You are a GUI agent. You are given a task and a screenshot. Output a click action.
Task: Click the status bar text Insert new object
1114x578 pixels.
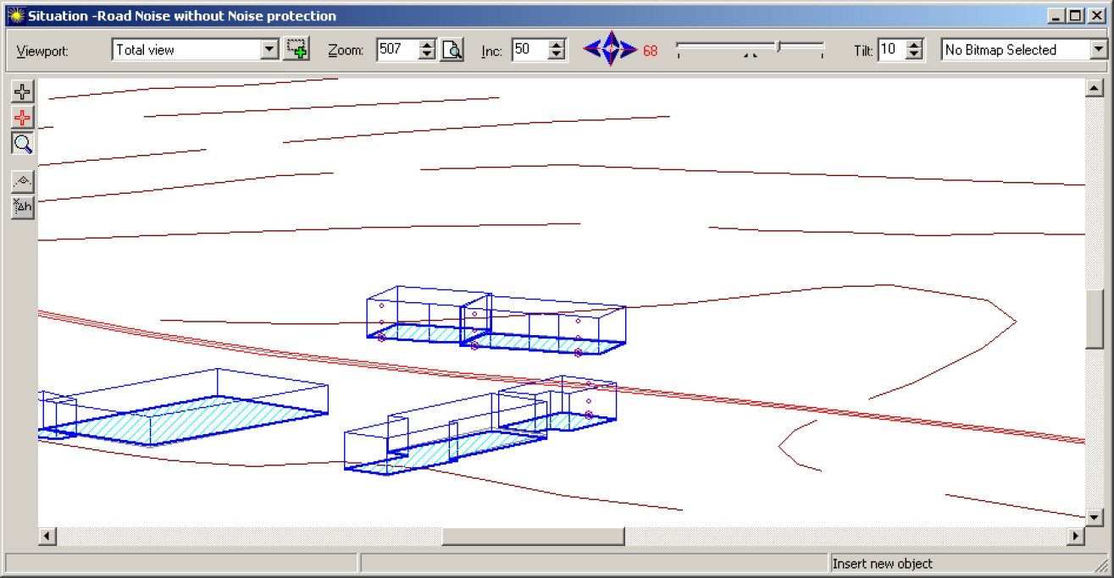(882, 564)
